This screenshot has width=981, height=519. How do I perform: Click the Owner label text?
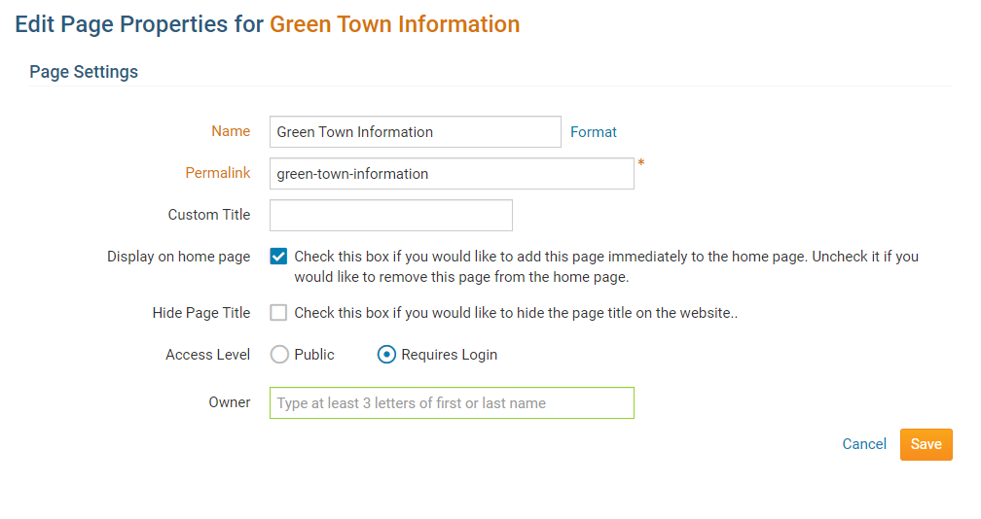tap(230, 402)
